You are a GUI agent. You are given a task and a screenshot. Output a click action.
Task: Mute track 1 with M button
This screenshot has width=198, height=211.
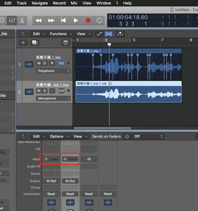[39, 63]
